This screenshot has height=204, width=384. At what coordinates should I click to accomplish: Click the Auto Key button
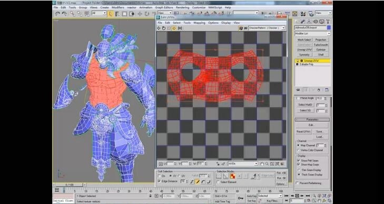pyautogui.click(x=251, y=196)
